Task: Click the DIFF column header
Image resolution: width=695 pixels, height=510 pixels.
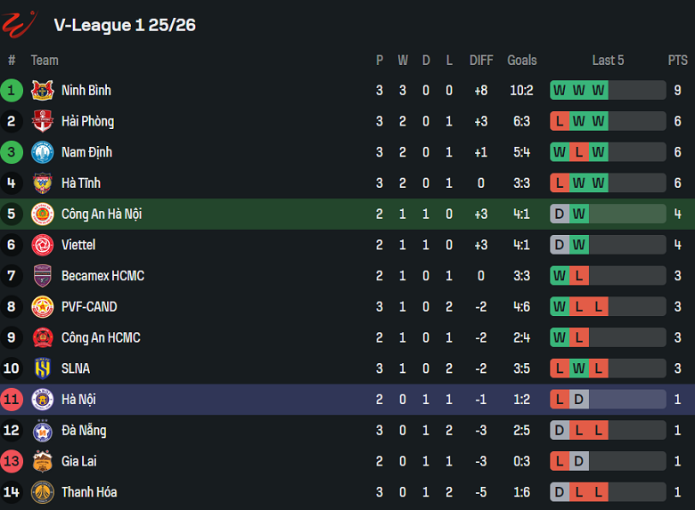Action: tap(481, 61)
